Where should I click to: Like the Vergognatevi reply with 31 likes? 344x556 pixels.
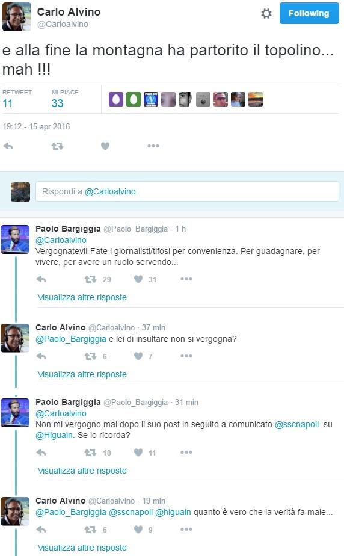pyautogui.click(x=138, y=279)
